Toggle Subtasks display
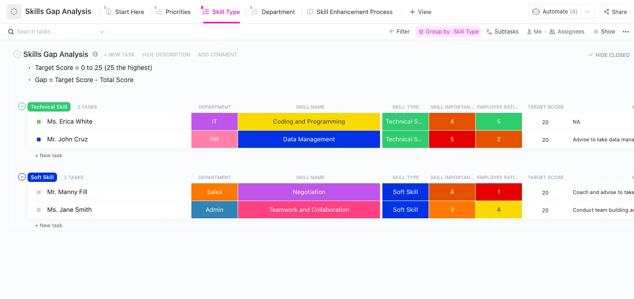 click(x=502, y=32)
